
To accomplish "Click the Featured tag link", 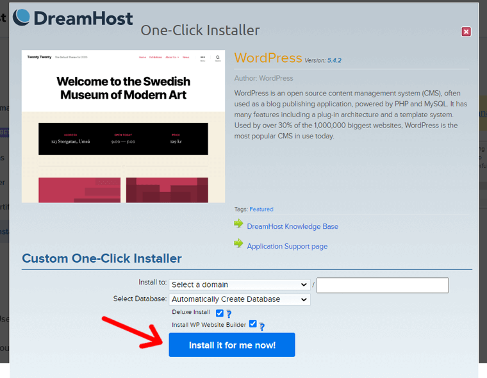I will coord(261,210).
